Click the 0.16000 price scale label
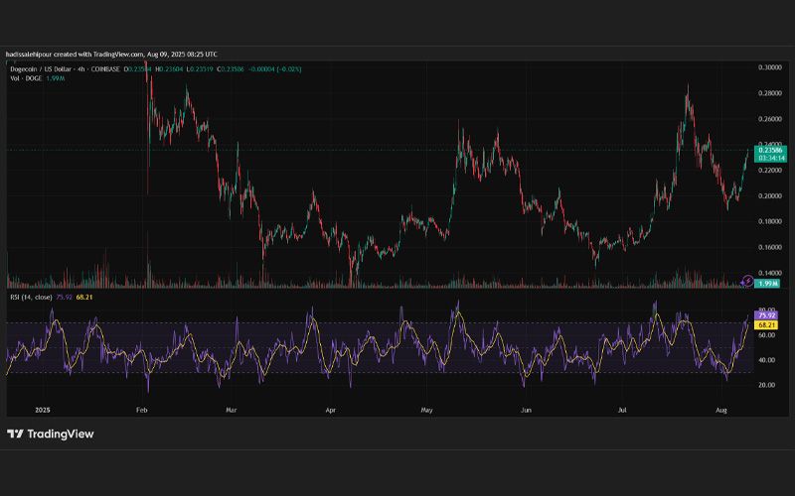 point(769,247)
